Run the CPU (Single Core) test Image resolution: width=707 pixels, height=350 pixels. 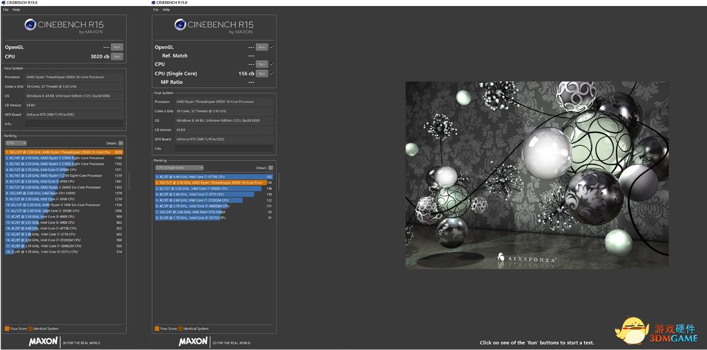click(x=262, y=73)
